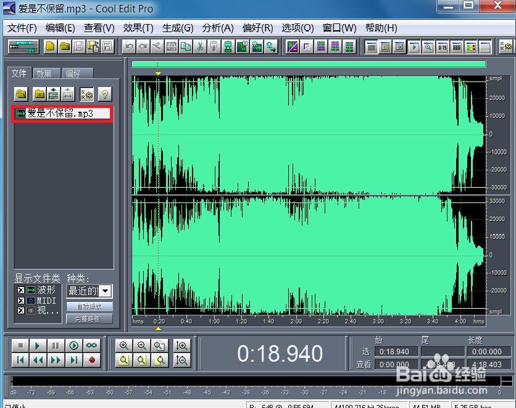Click the red Record button
Screen dimensions: 516x408
91,360
